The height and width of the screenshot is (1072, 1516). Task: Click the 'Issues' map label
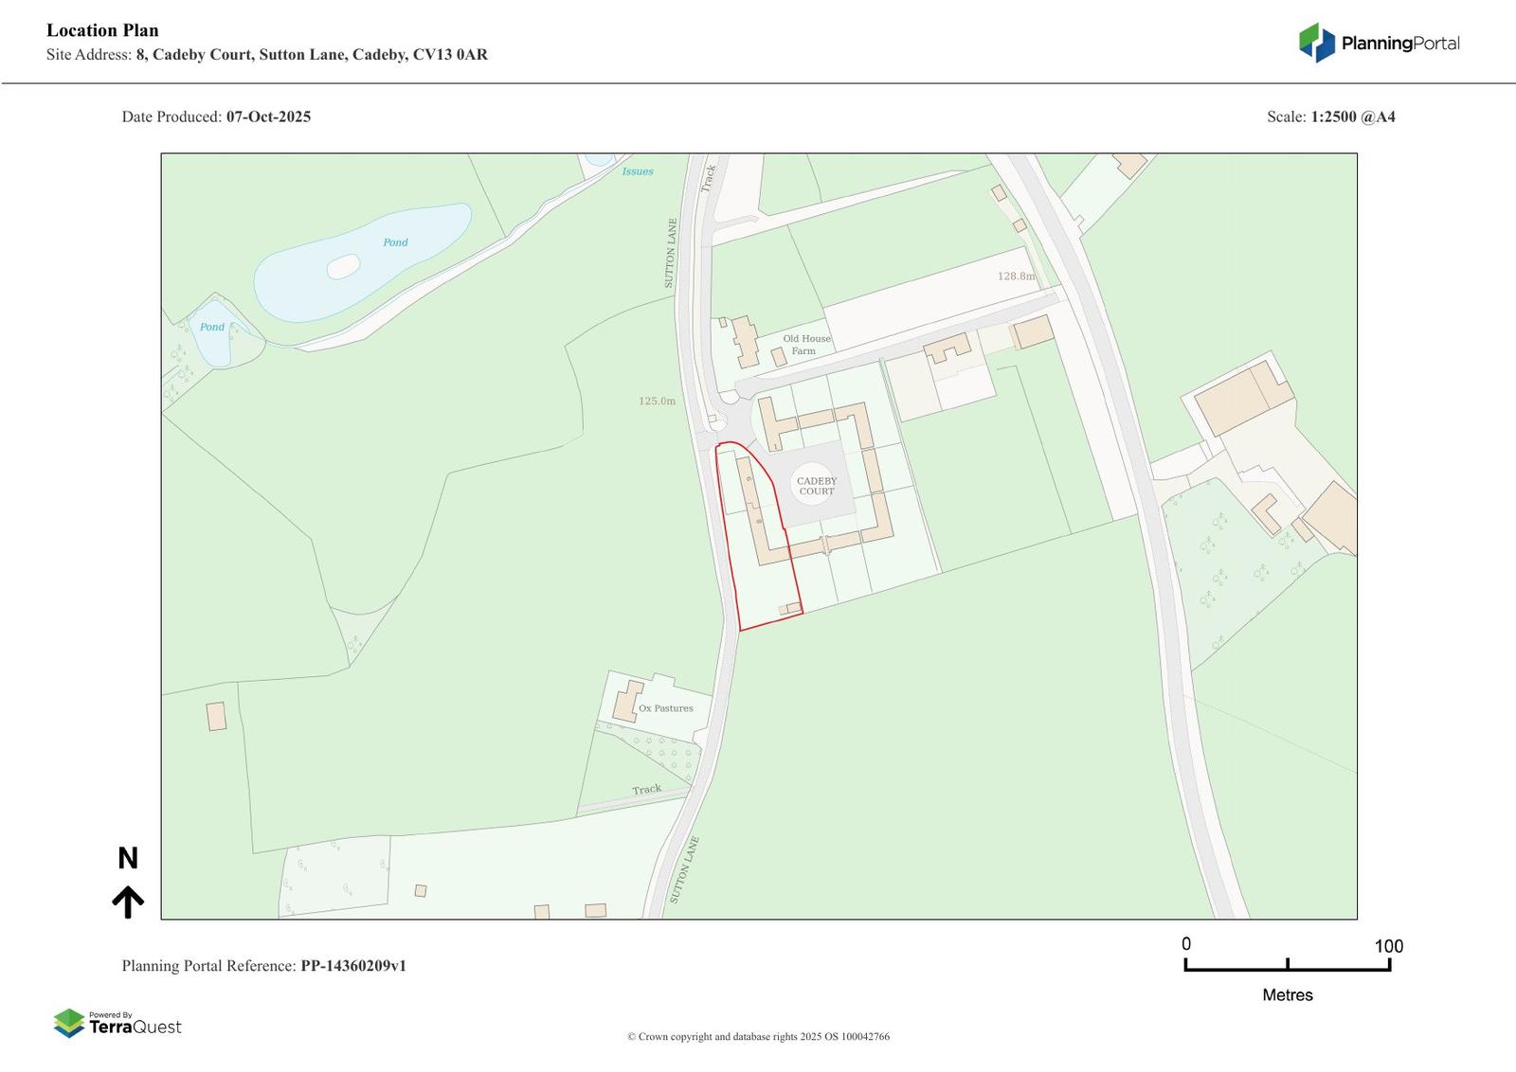tap(637, 171)
